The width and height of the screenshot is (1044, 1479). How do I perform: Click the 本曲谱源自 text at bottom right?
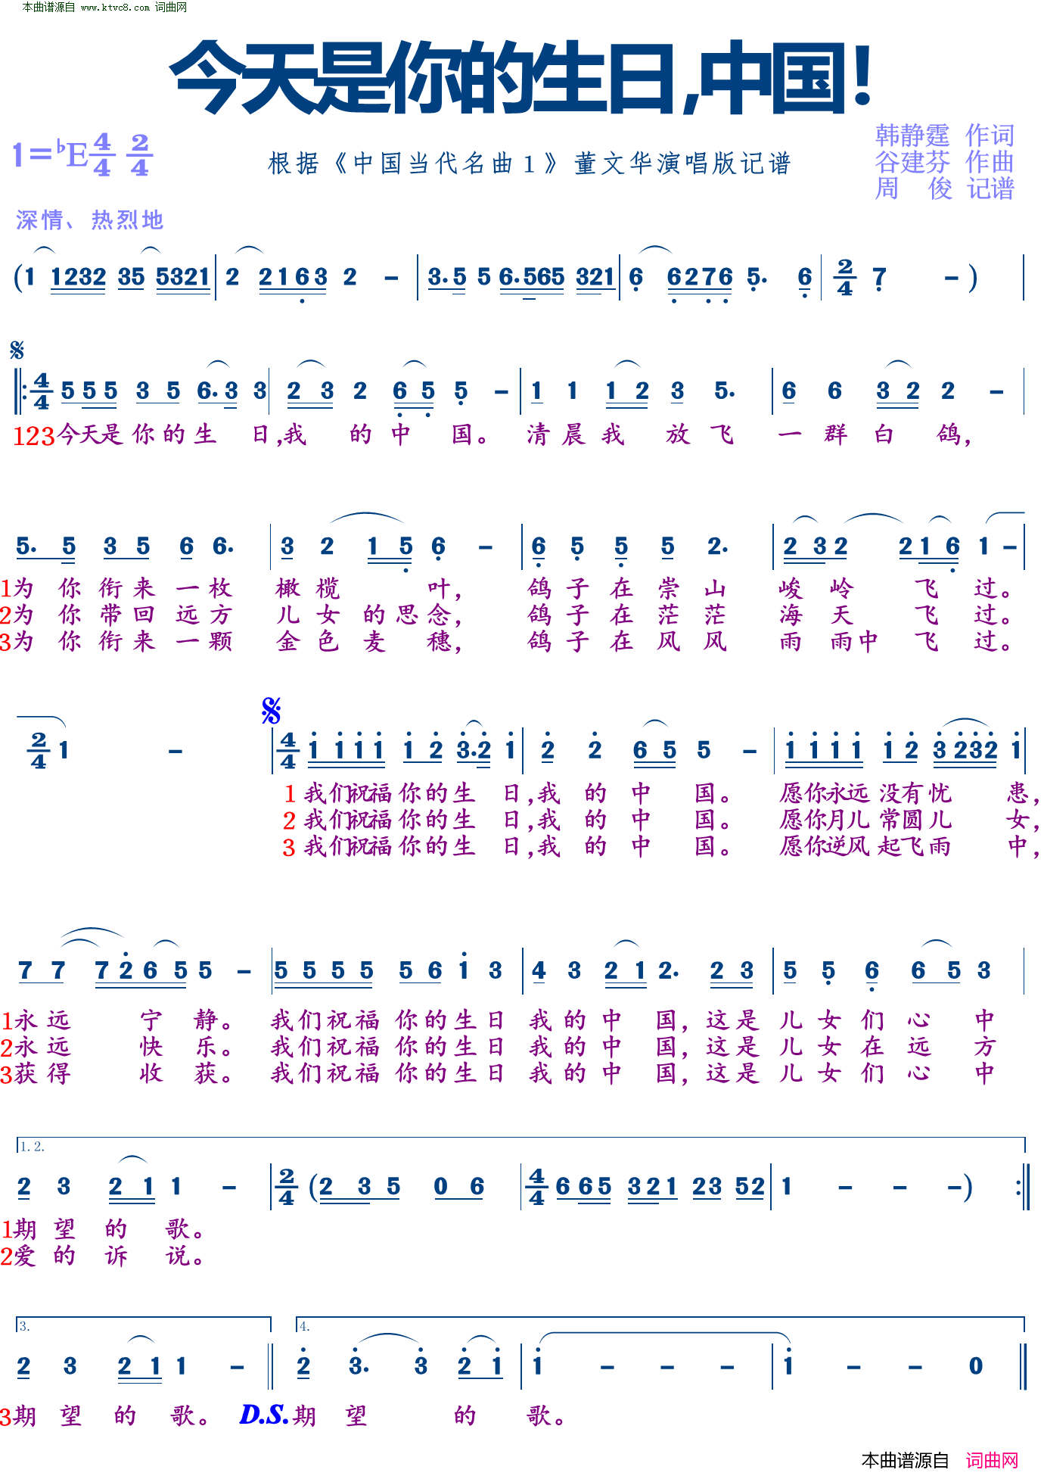905,1460
